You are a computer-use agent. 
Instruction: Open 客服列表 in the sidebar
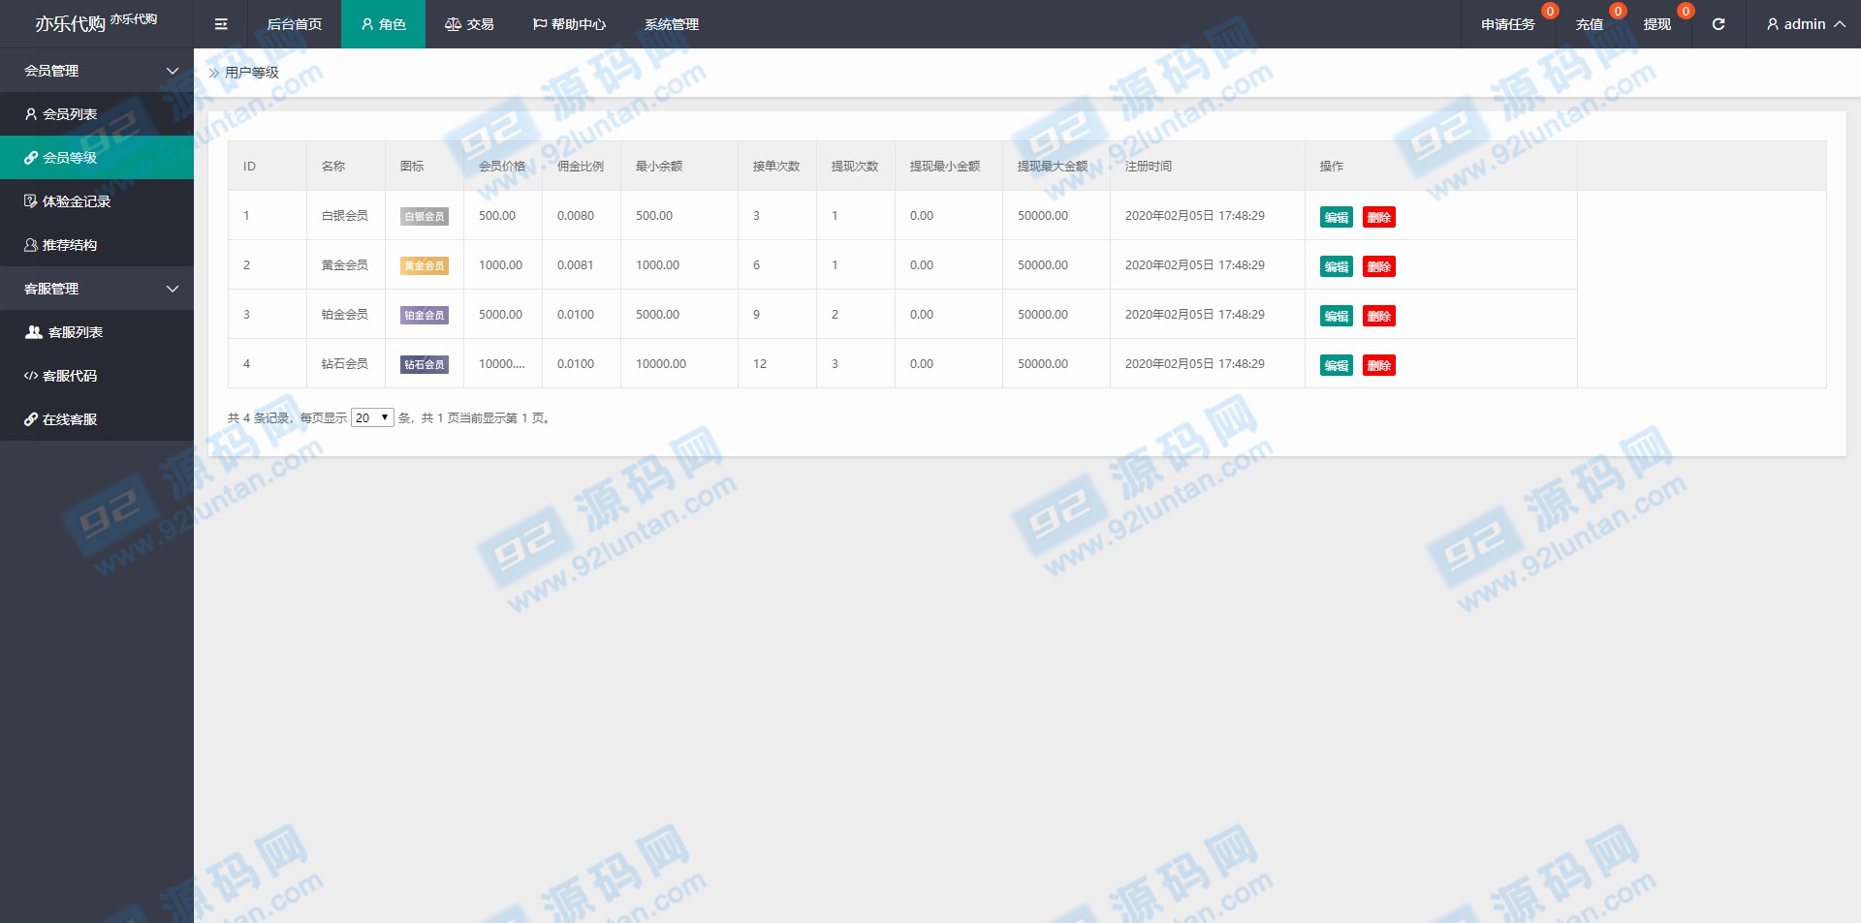click(x=97, y=332)
